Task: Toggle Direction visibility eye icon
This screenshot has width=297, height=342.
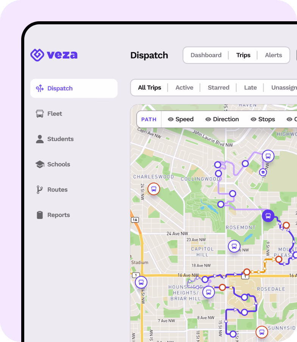Action: pos(208,119)
